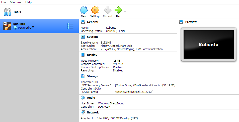
Task: Open the Help menu
Action: coord(28,2)
